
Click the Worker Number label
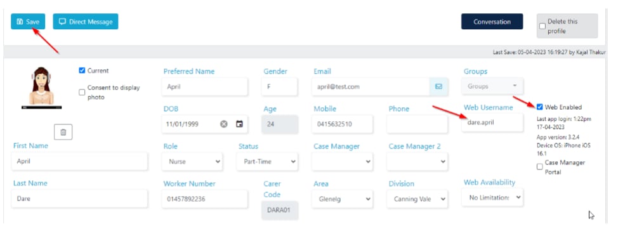pyautogui.click(x=190, y=184)
